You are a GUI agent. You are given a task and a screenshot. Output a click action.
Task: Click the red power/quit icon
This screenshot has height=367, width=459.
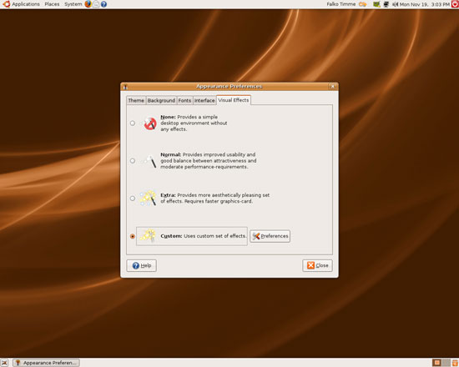pos(455,4)
